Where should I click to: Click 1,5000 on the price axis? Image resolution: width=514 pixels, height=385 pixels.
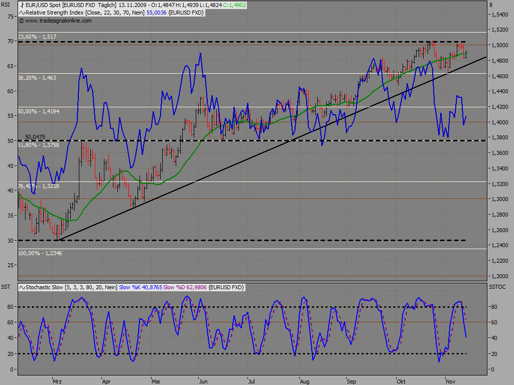pyautogui.click(x=500, y=46)
